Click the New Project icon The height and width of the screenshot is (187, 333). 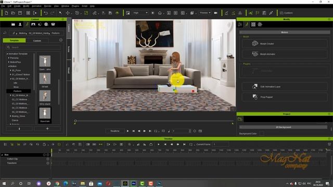pyautogui.click(x=6, y=13)
